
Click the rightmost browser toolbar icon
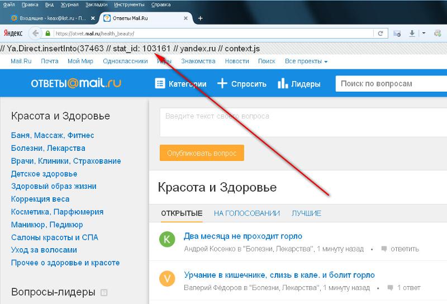438,34
